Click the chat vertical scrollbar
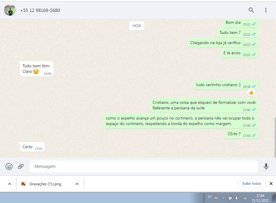Viewport: 276px width, 203px height. click(275, 137)
